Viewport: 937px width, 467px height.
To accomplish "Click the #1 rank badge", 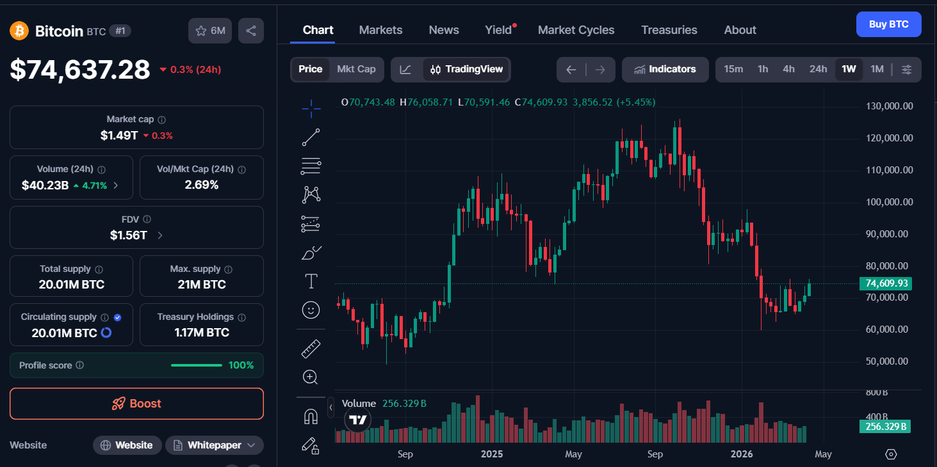I will [x=120, y=31].
